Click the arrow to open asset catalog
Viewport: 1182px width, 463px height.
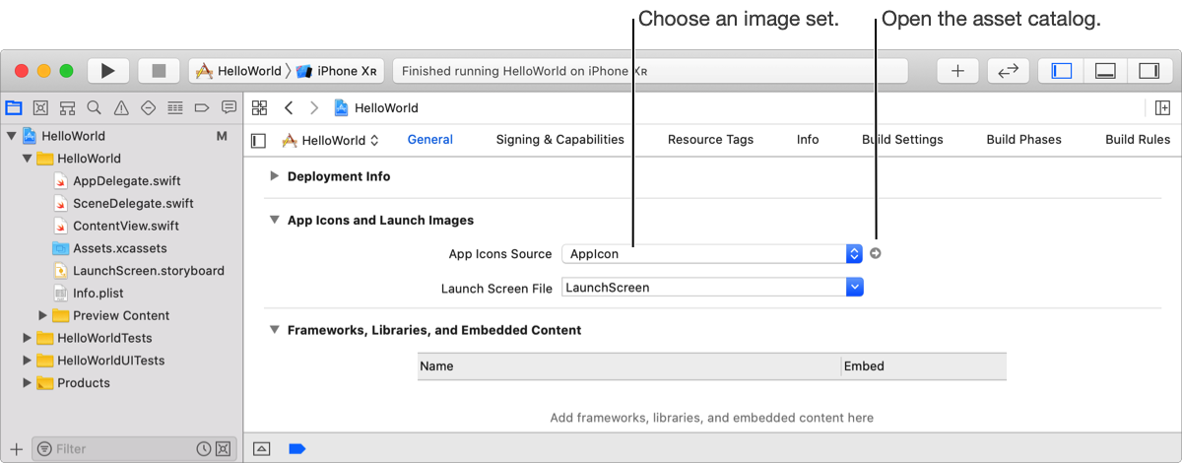876,253
